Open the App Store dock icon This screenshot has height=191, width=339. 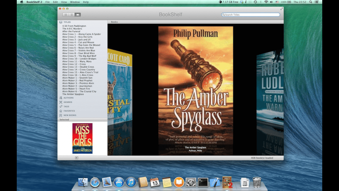(119, 182)
